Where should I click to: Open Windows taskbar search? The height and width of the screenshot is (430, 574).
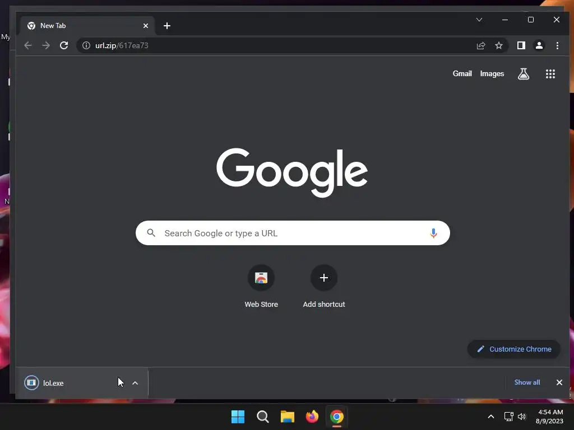(x=263, y=417)
